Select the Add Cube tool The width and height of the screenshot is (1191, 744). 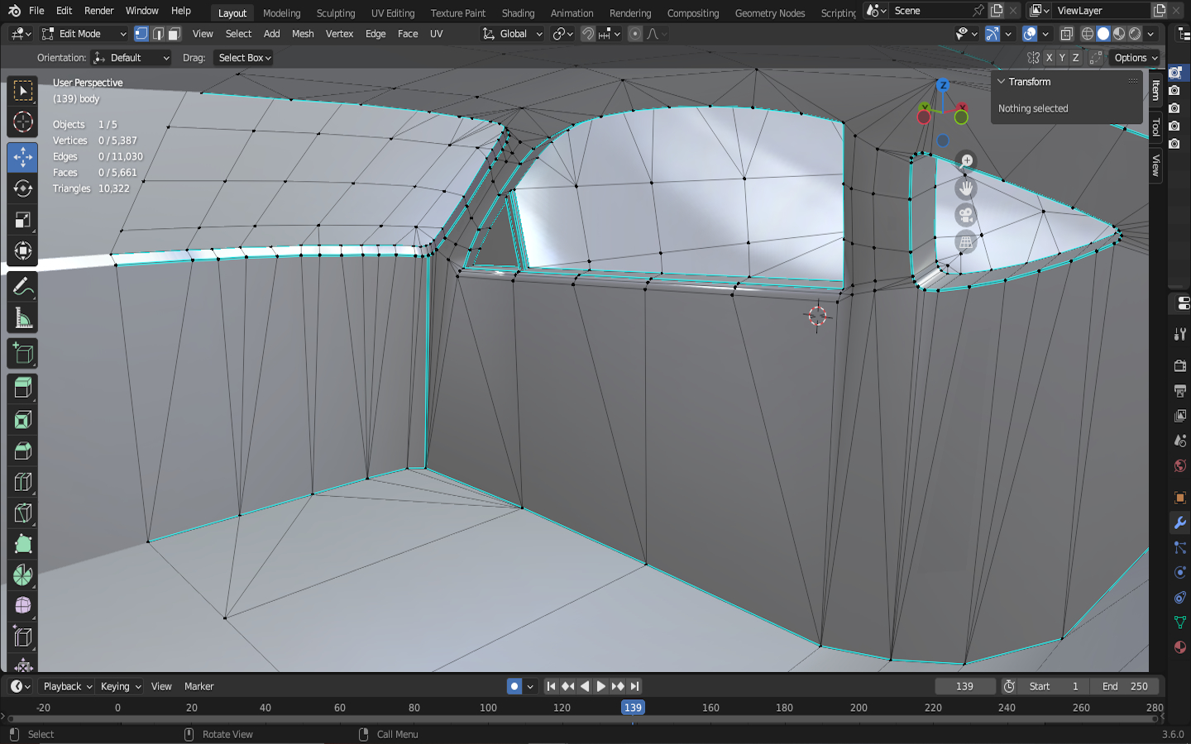pos(23,354)
